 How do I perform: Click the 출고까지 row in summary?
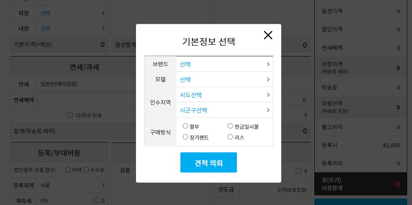361,127
